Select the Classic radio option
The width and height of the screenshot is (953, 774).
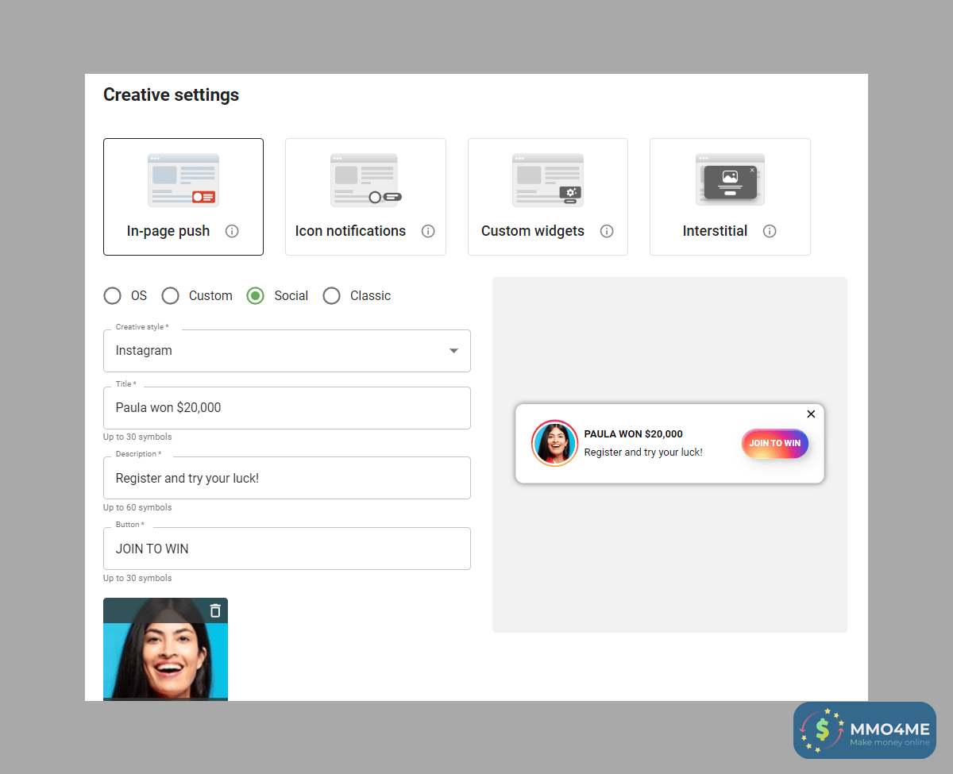click(331, 296)
